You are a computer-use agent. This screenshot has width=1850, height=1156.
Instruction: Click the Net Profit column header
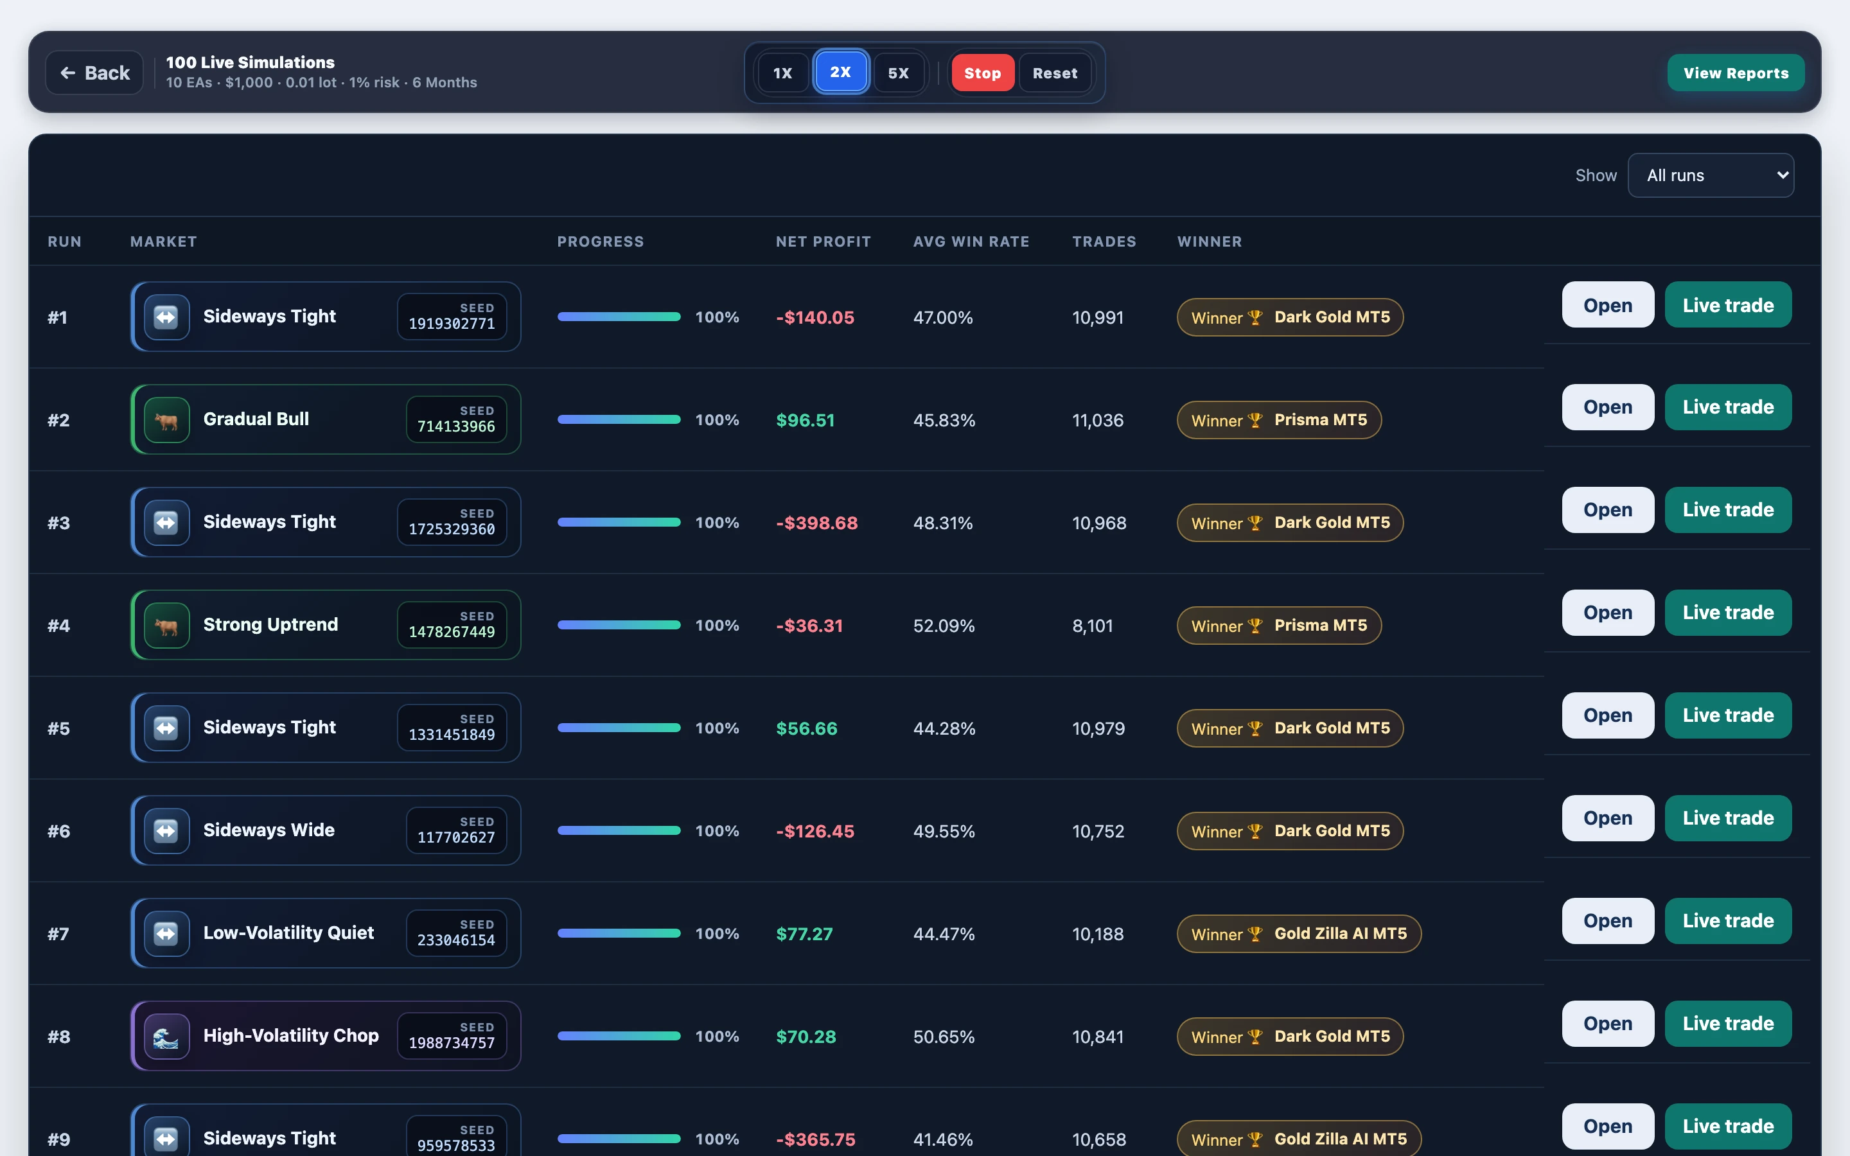coord(824,241)
